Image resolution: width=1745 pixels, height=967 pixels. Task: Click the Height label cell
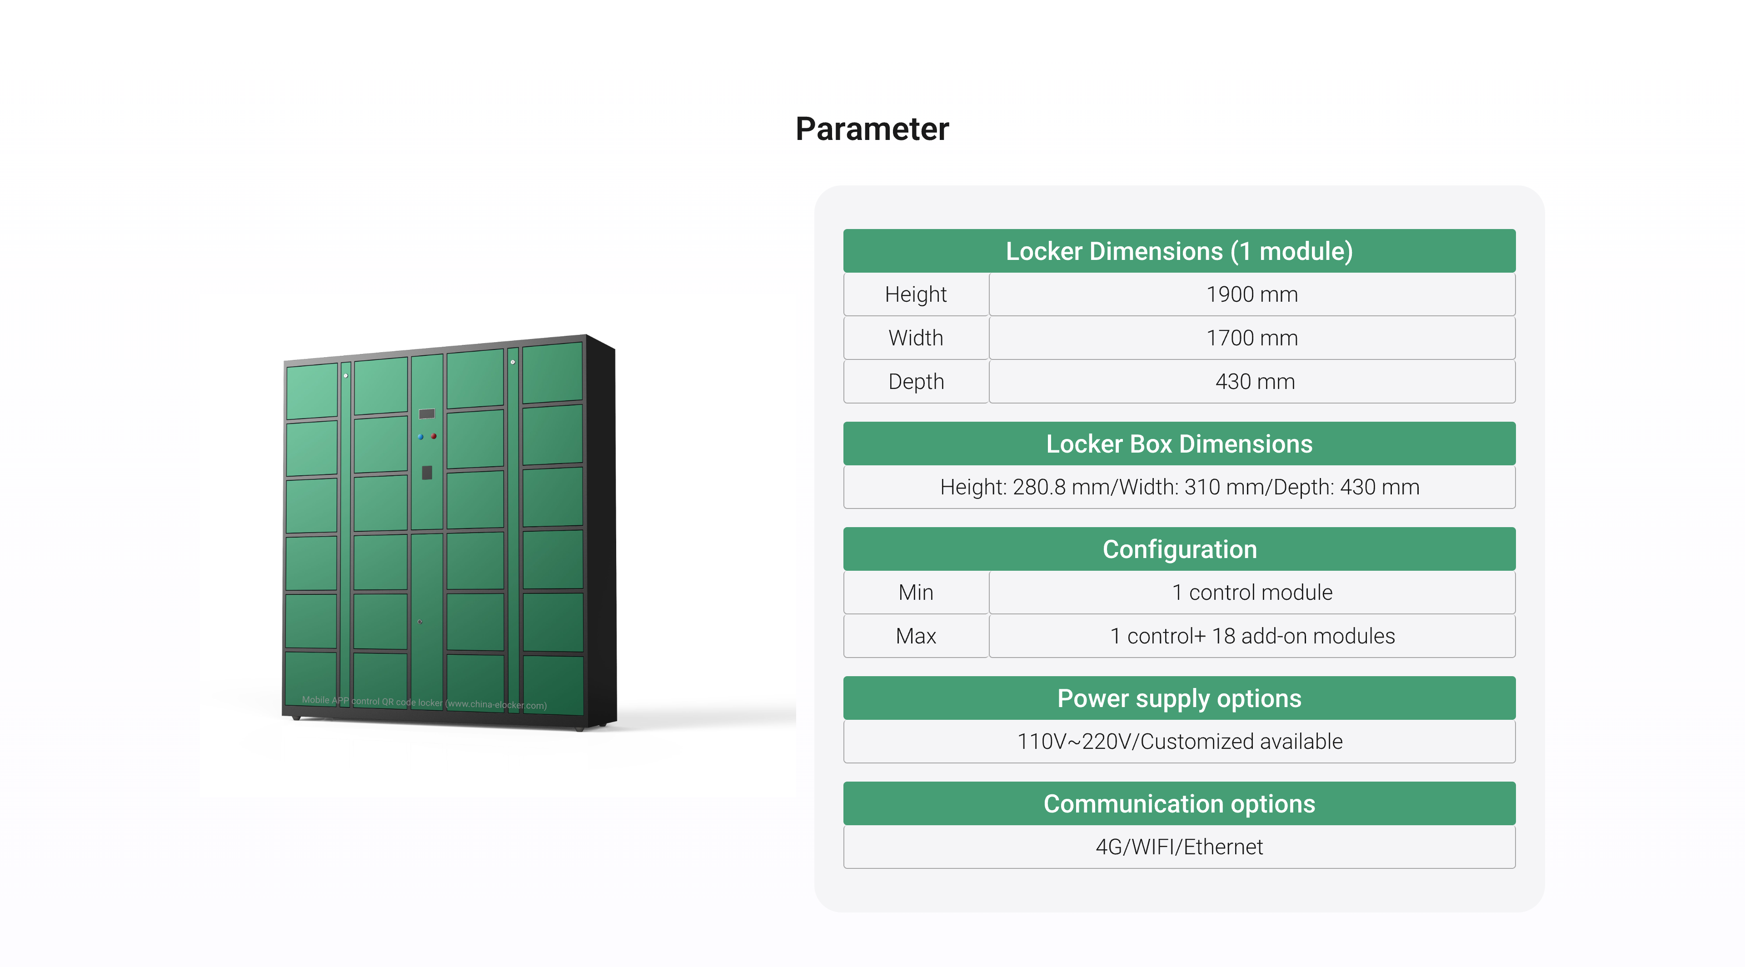click(916, 294)
